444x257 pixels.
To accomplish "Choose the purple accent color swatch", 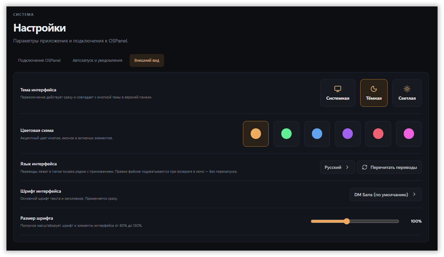I will click(348, 134).
